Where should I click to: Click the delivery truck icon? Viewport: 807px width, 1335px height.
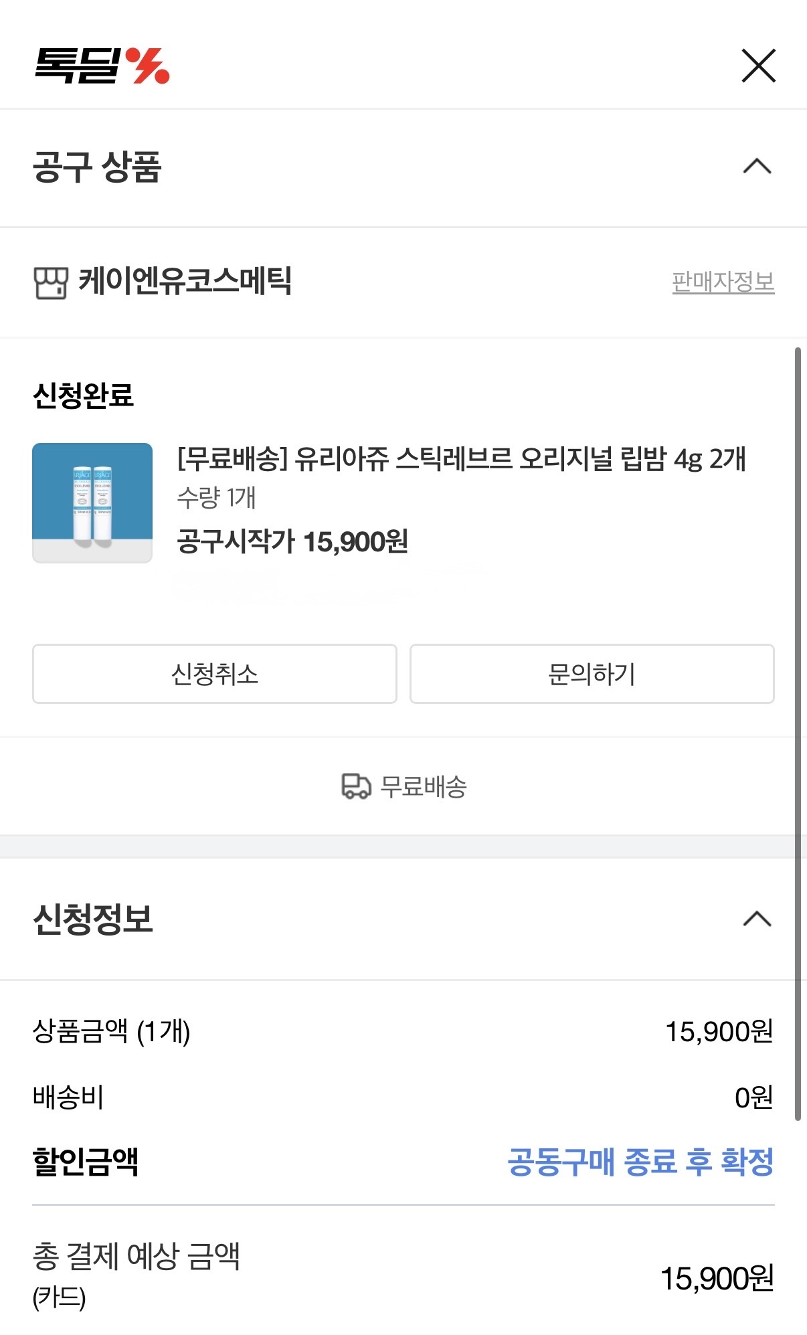[x=356, y=786]
